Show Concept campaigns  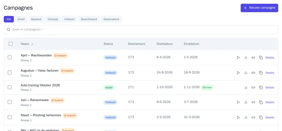[53, 19]
